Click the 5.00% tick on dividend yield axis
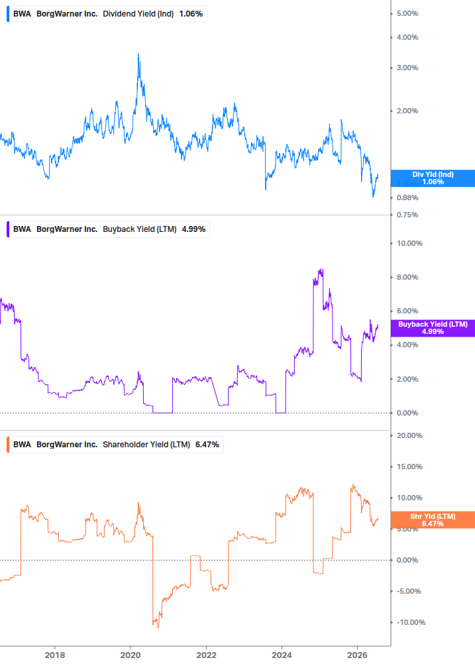Screen dimensions: 475x666 tap(407, 14)
